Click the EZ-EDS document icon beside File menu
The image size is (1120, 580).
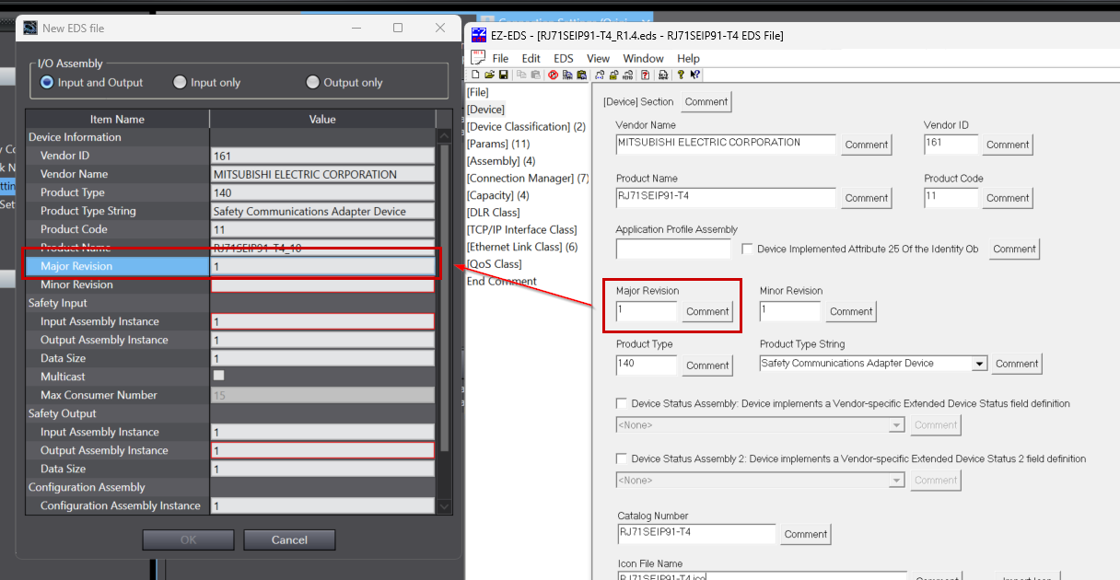point(478,58)
